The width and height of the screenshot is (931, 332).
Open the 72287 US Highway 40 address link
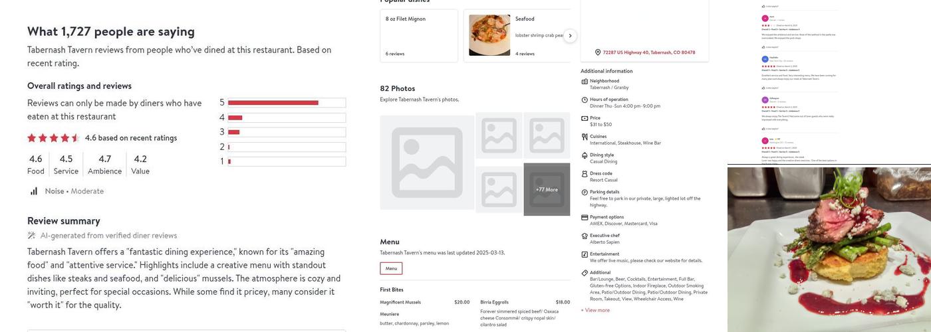click(x=648, y=52)
